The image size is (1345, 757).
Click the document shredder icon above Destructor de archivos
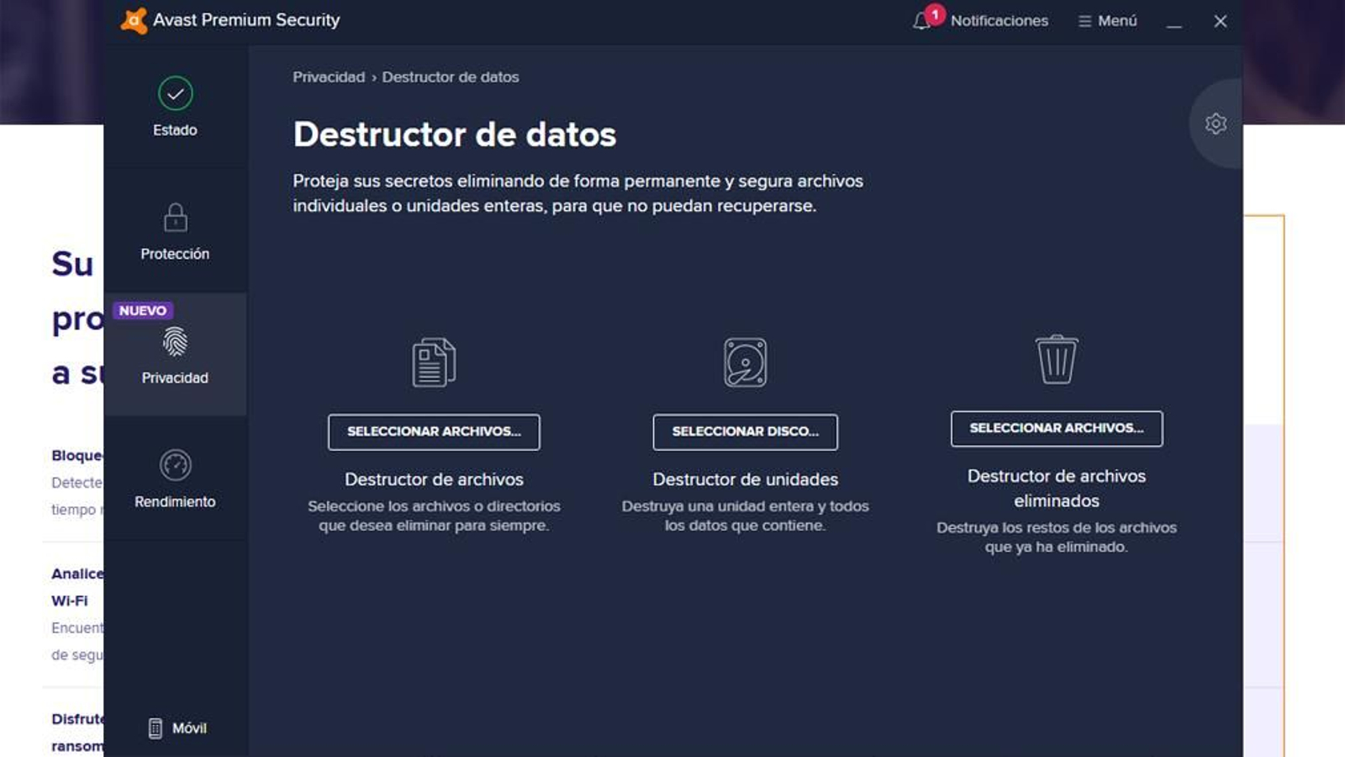pos(434,360)
